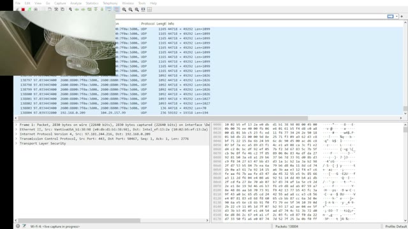Sort by the Protocol column

coord(147,24)
